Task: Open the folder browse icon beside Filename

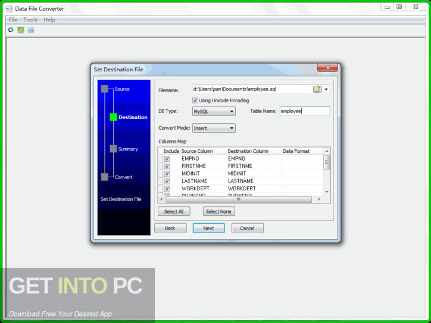Action: coord(317,89)
